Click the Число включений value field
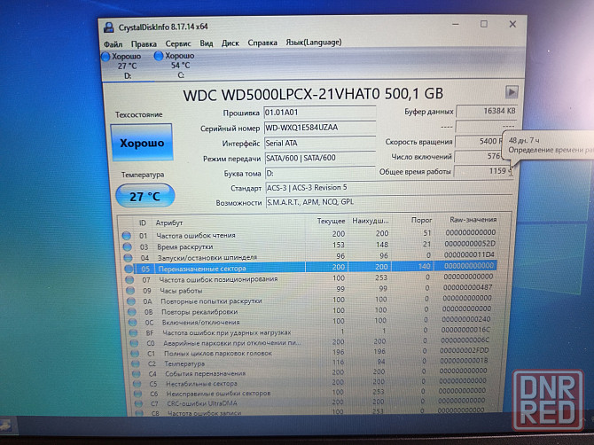Image resolution: width=594 pixels, height=445 pixels. 479,156
